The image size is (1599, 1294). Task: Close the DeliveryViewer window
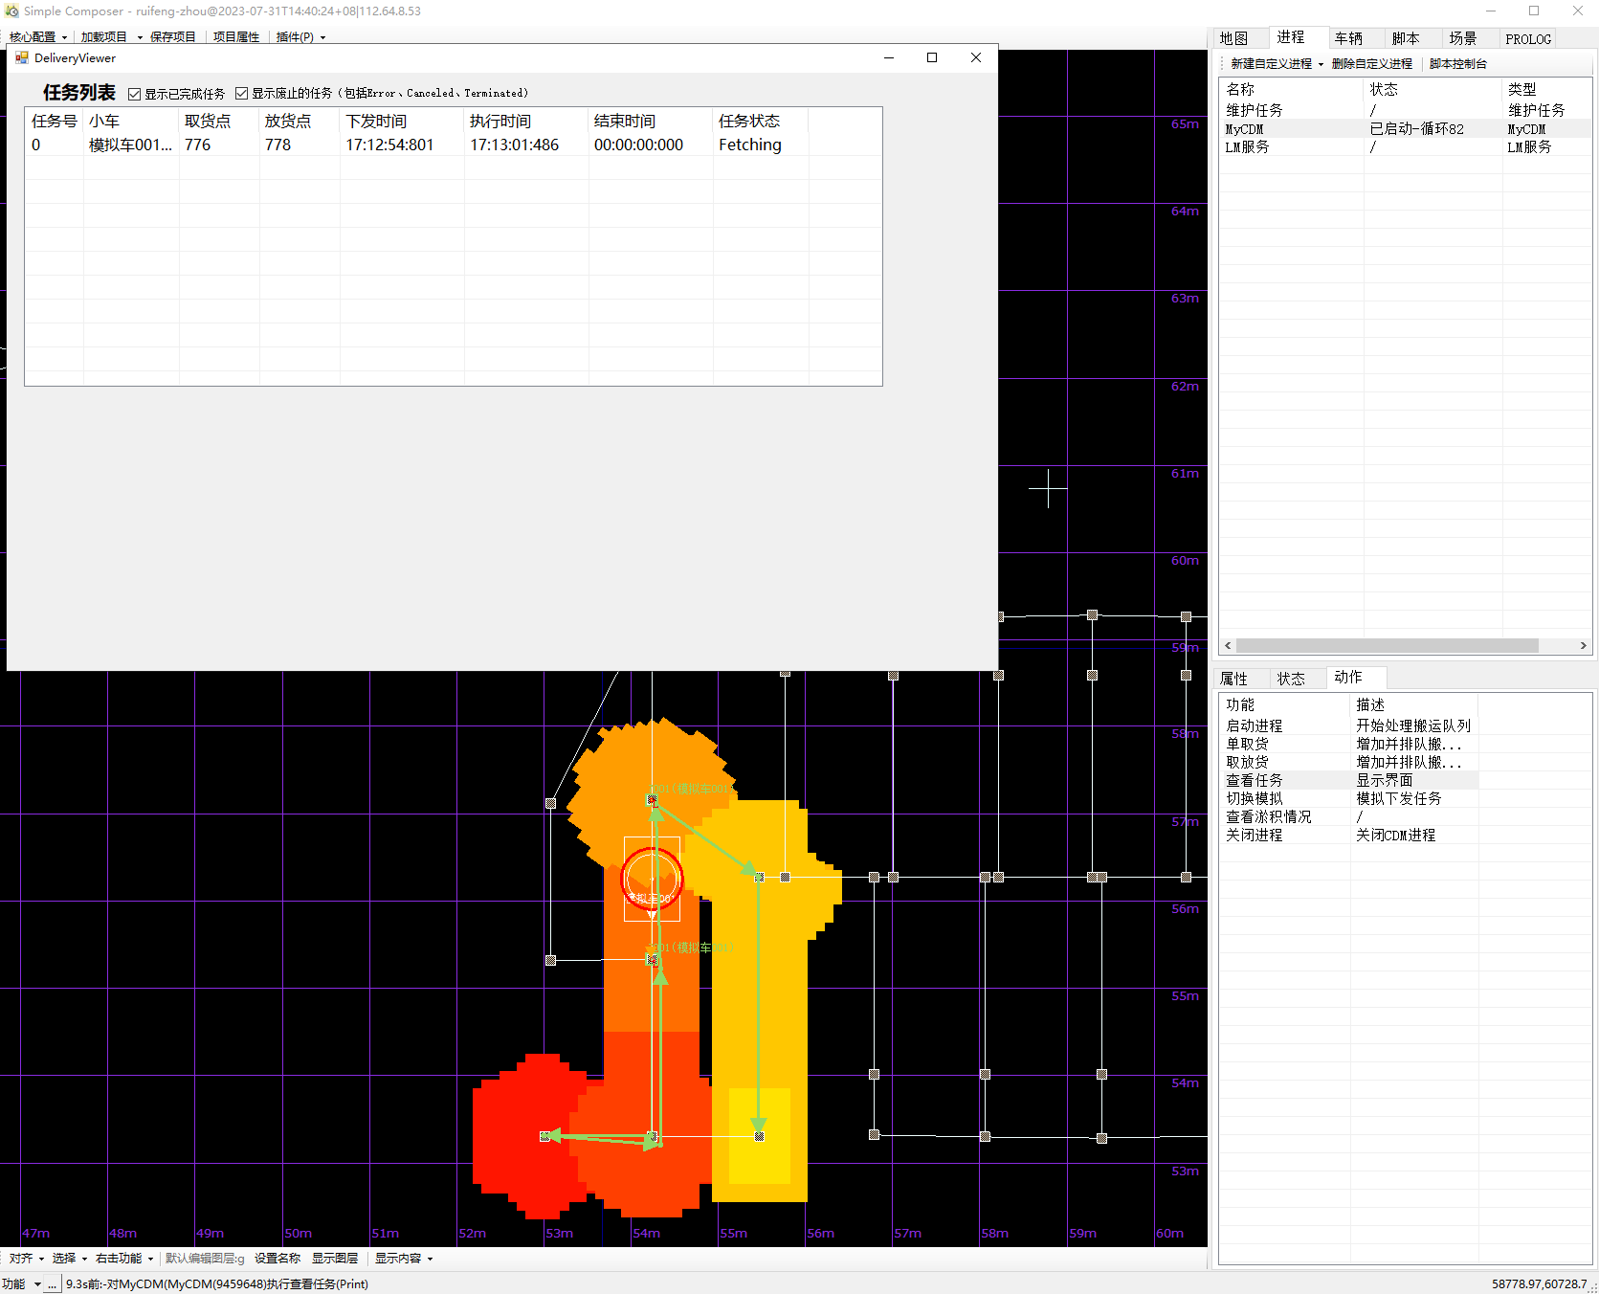click(975, 58)
